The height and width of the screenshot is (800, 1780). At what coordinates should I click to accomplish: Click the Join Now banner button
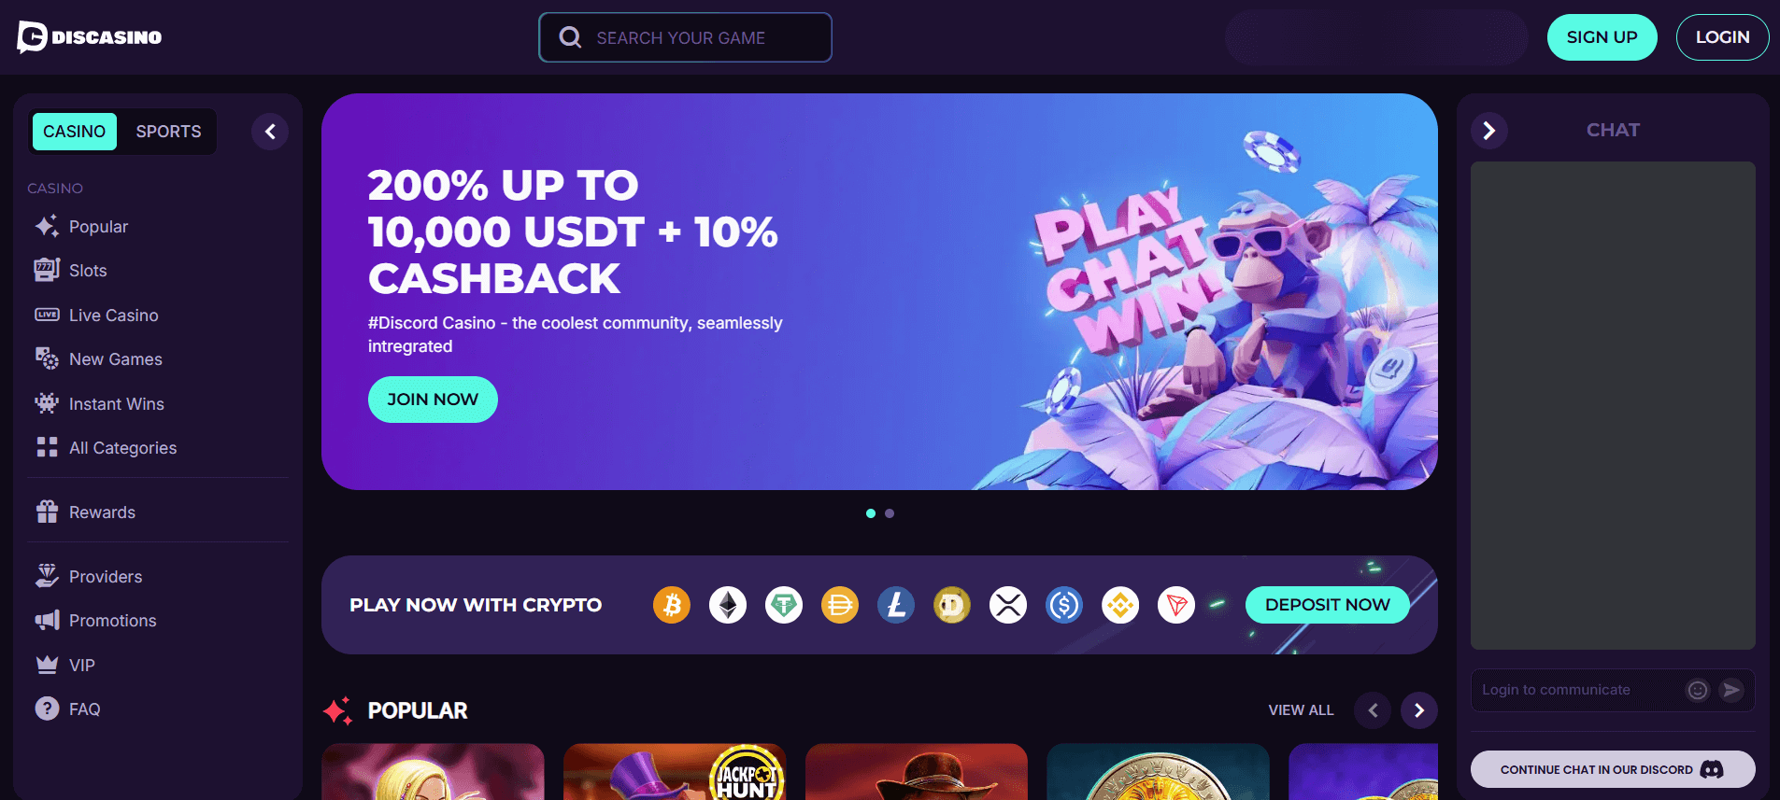point(433,400)
